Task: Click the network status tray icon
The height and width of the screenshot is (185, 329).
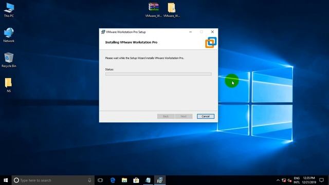Action: click(x=284, y=180)
